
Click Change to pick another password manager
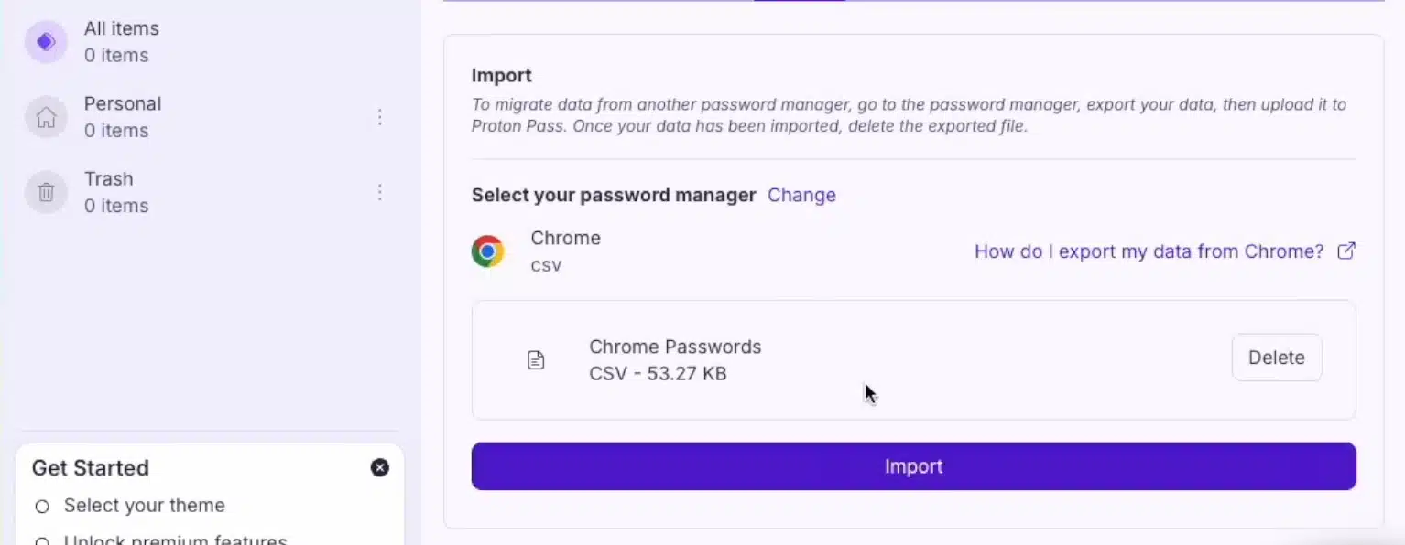801,195
